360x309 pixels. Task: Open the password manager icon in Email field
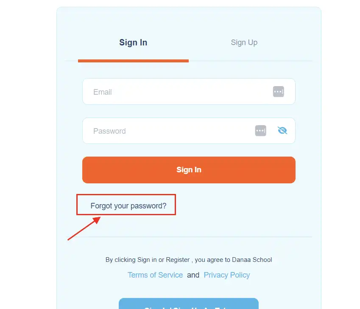(x=278, y=92)
